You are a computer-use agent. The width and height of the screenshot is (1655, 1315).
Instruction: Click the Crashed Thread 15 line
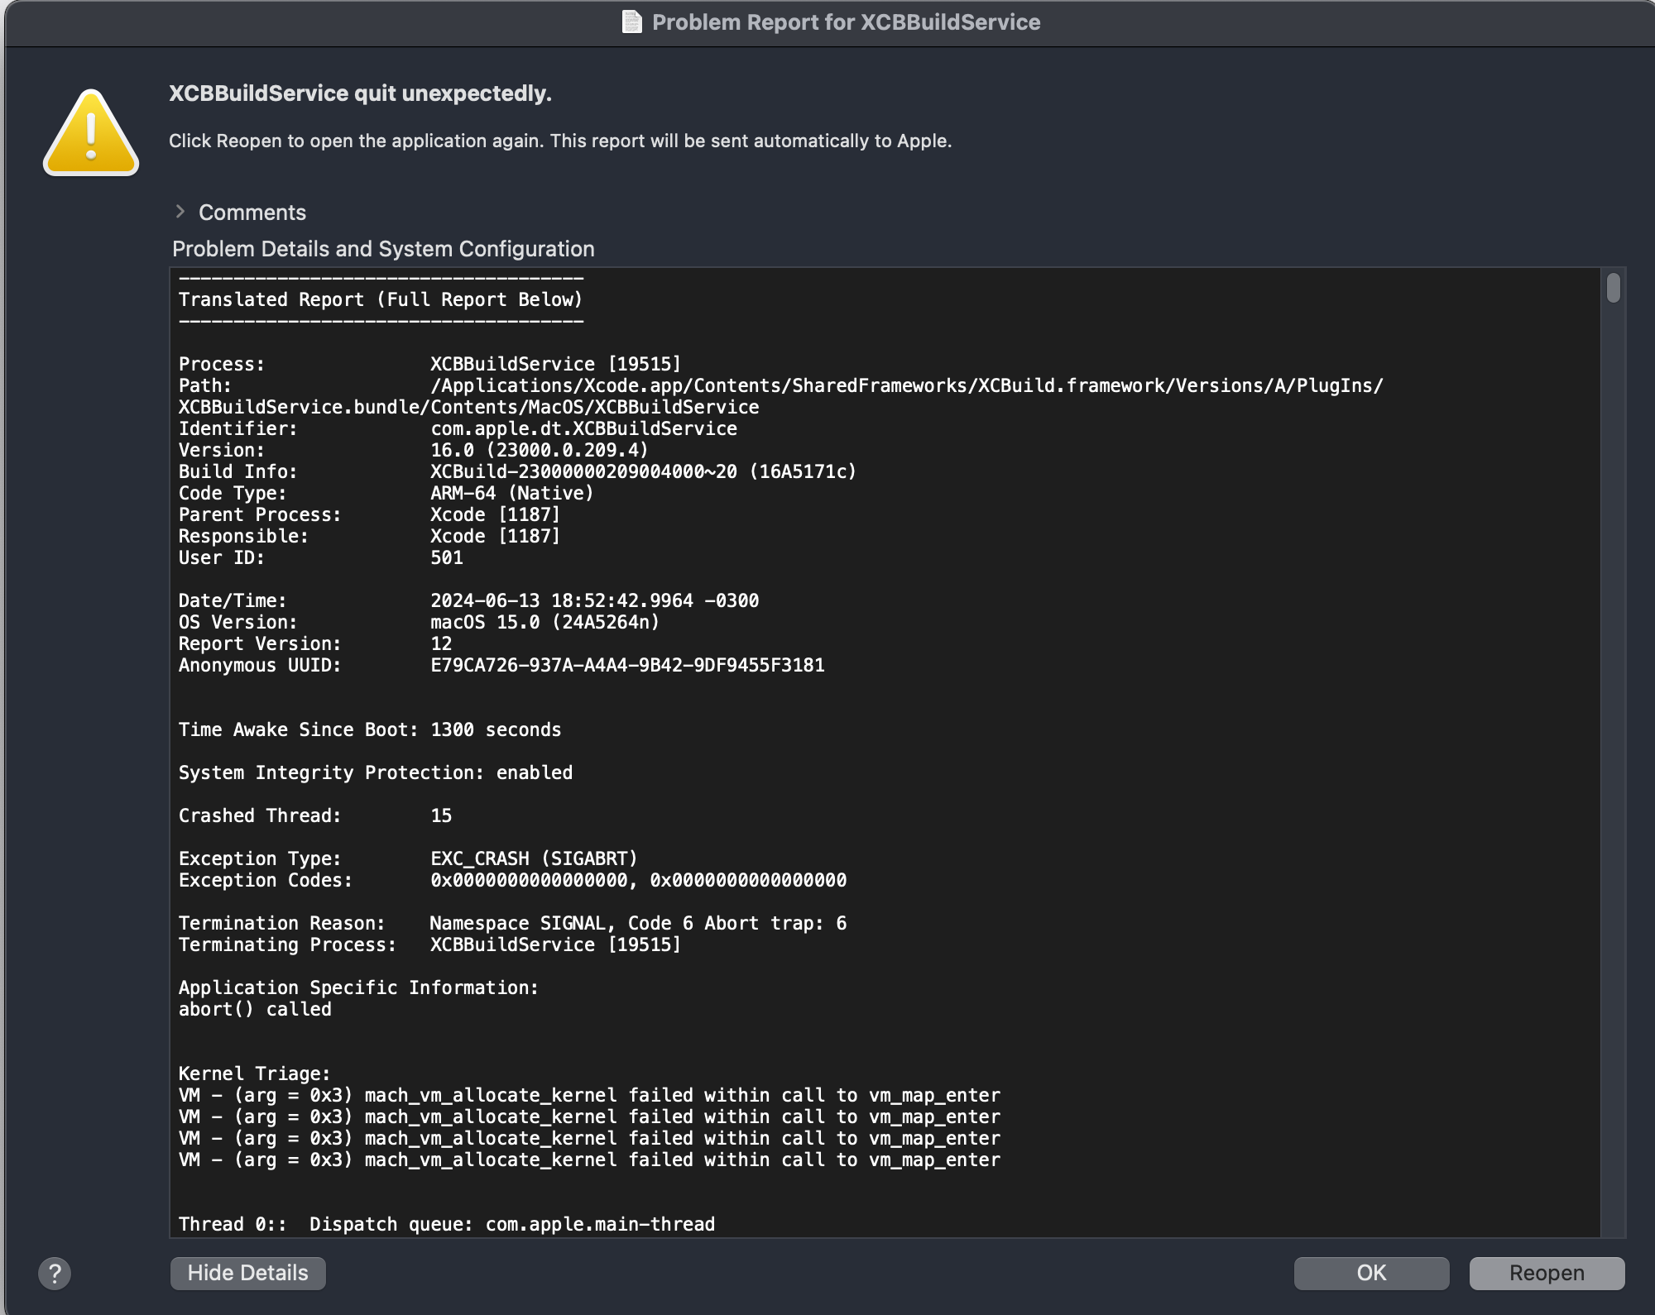314,815
